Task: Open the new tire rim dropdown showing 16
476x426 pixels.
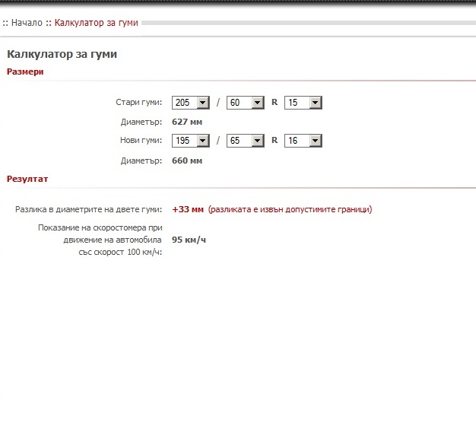Action: click(x=303, y=141)
